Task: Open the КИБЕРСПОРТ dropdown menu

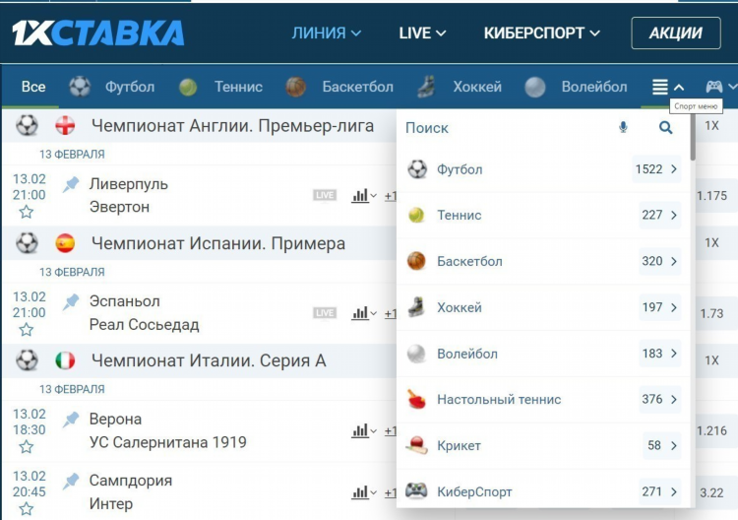Action: pyautogui.click(x=542, y=32)
